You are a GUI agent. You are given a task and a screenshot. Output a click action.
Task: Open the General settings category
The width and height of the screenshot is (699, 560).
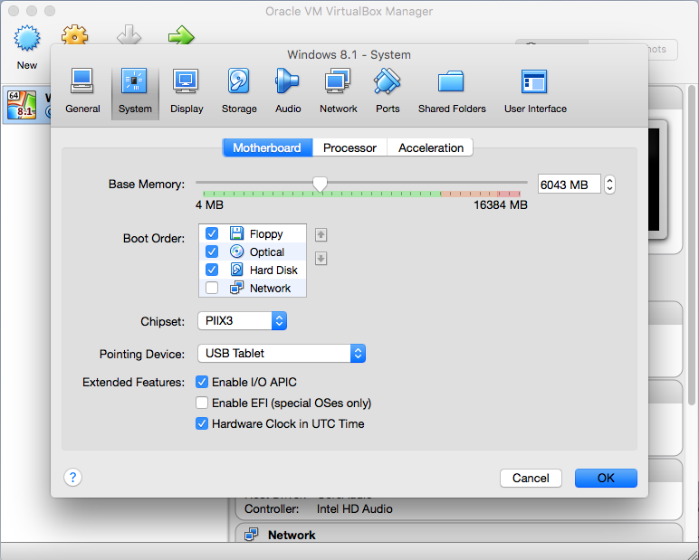(82, 91)
